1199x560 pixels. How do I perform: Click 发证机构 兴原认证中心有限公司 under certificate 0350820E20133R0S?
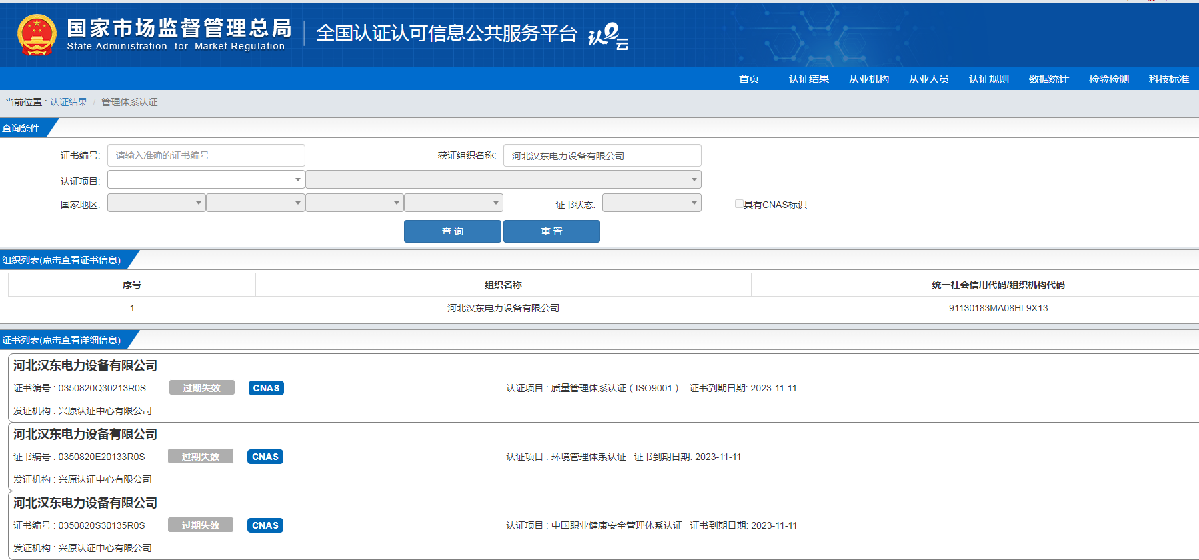(x=83, y=479)
